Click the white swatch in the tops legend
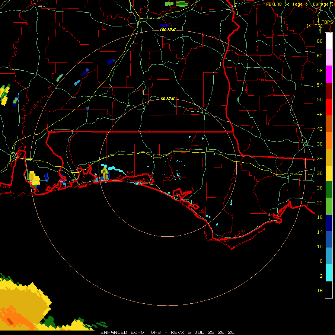This screenshot has height=335, width=335. pyautogui.click(x=329, y=41)
